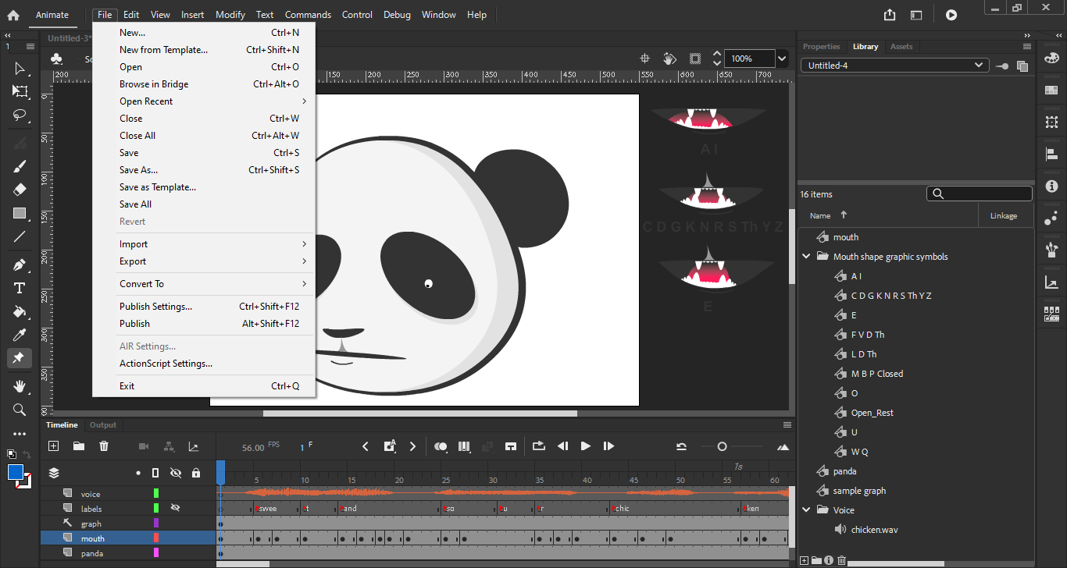This screenshot has width=1067, height=568.
Task: Select the Text tool
Action: (x=20, y=288)
